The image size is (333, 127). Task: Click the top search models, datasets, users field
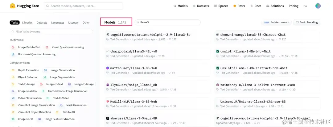84,6
